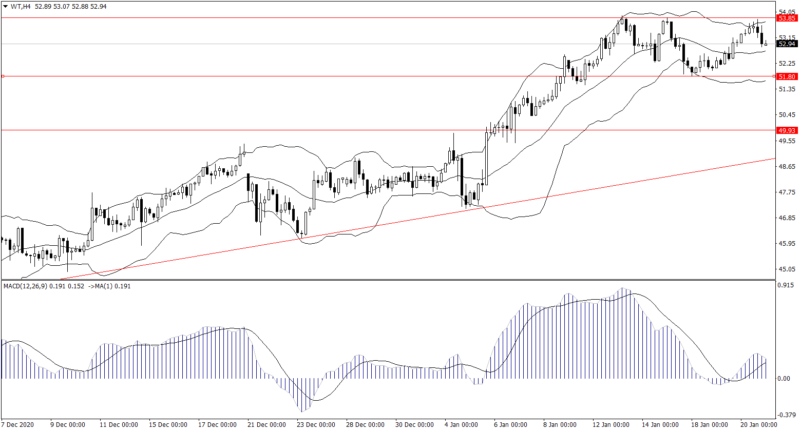Select right square handle of 51.80 line

click(774, 76)
